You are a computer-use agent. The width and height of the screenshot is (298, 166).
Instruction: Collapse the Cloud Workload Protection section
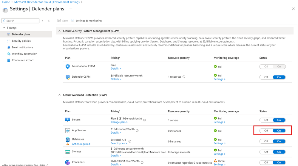(59, 95)
